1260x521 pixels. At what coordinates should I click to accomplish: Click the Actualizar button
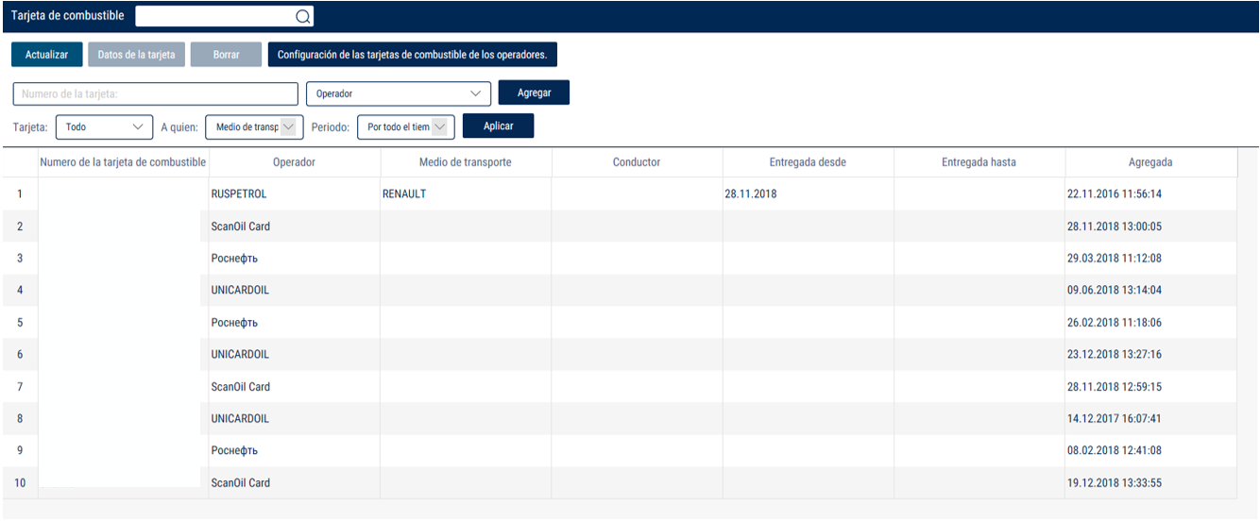(46, 55)
